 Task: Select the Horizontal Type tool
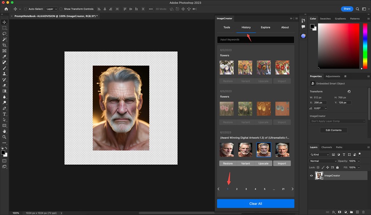click(4, 114)
